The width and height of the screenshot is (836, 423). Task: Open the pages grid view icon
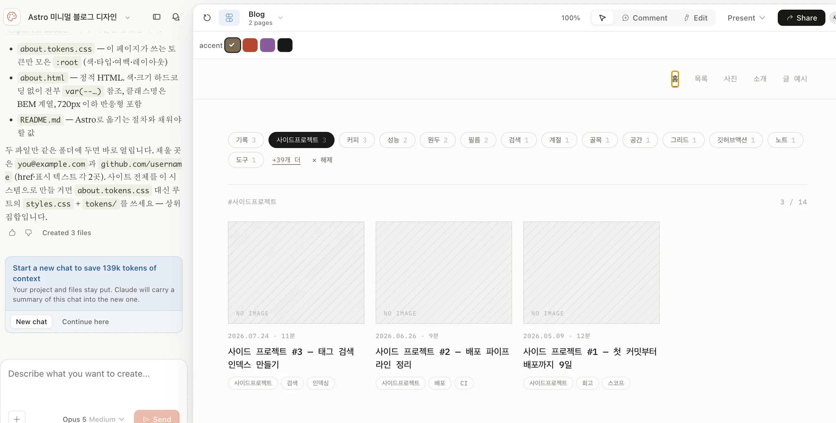[x=229, y=18]
